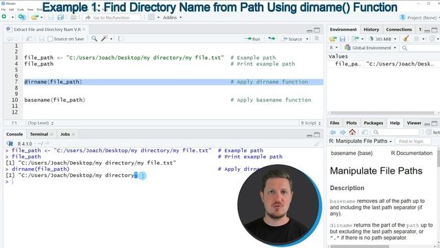Expand the code tools wand dropdown arrow
Image resolution: width=440 pixels, height=248 pixels.
click(111, 39)
